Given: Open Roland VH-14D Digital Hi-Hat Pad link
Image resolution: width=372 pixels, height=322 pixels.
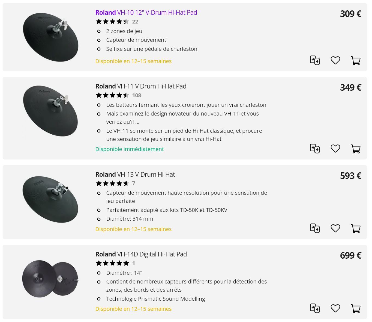Looking at the screenshot, I should click(x=141, y=254).
